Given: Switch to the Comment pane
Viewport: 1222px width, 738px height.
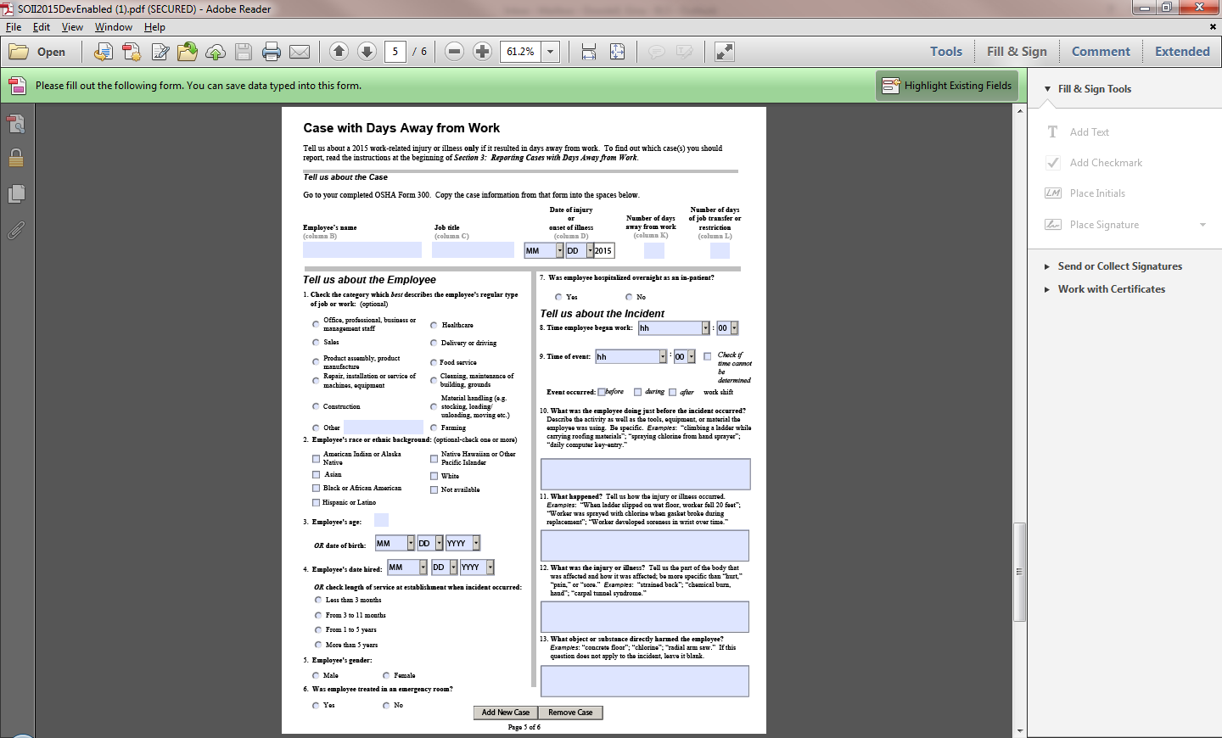Looking at the screenshot, I should 1100,52.
